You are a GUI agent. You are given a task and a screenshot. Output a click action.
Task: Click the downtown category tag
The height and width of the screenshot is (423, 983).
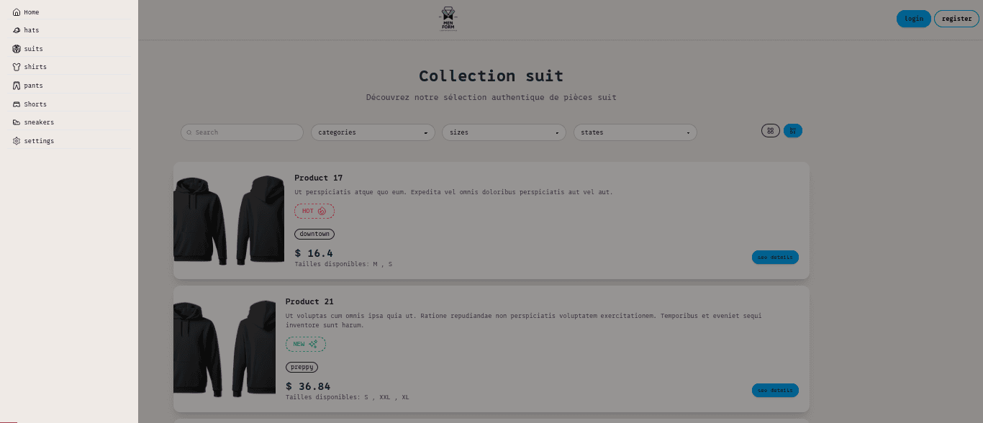(x=314, y=234)
